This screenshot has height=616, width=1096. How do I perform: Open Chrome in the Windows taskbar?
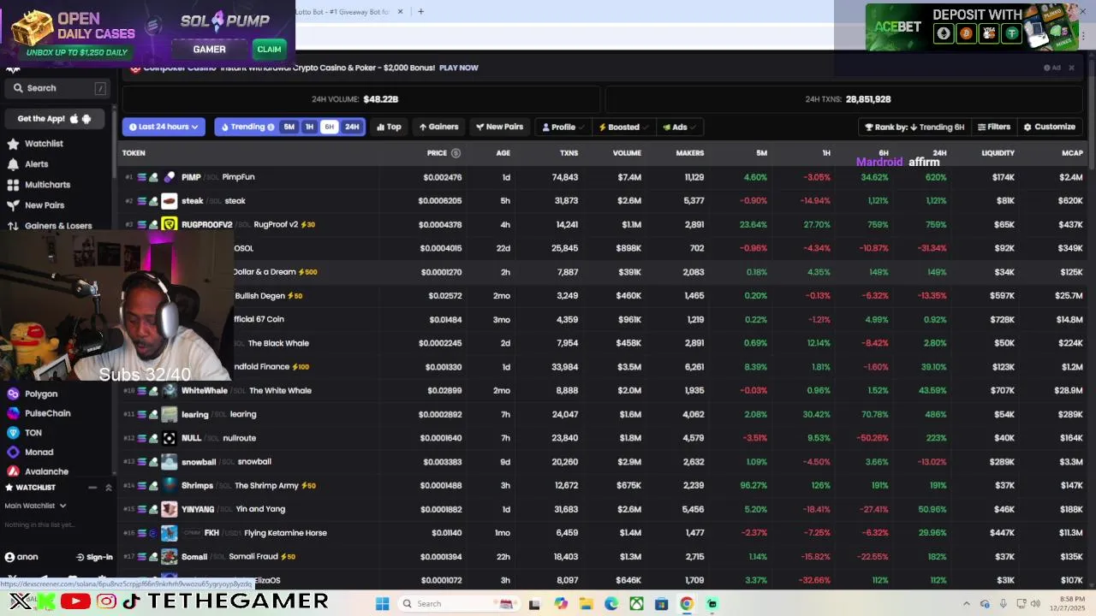pyautogui.click(x=687, y=604)
